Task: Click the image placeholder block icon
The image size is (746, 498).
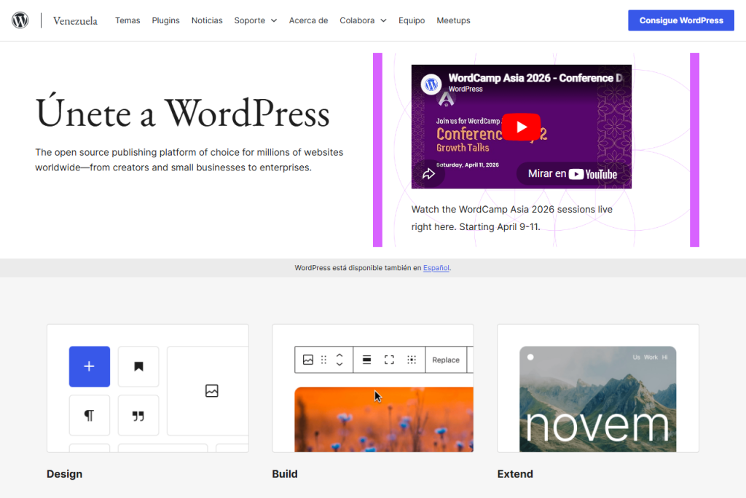Action: 211,391
